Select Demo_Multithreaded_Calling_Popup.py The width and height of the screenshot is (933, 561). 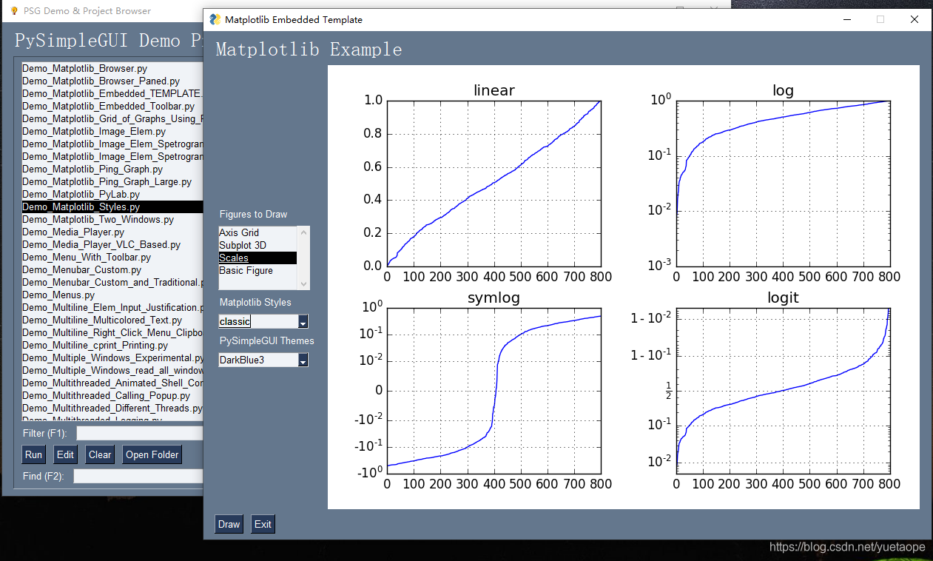(112, 395)
